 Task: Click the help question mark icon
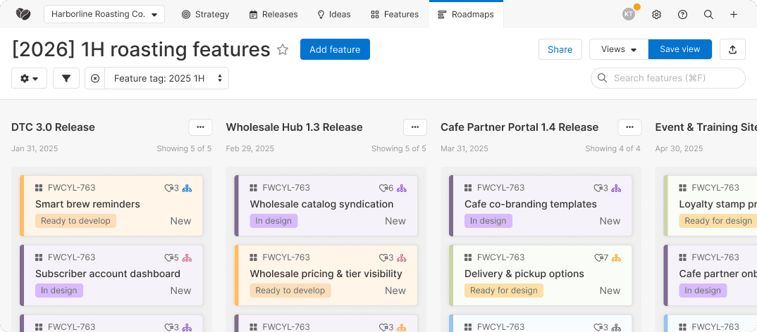[682, 14]
